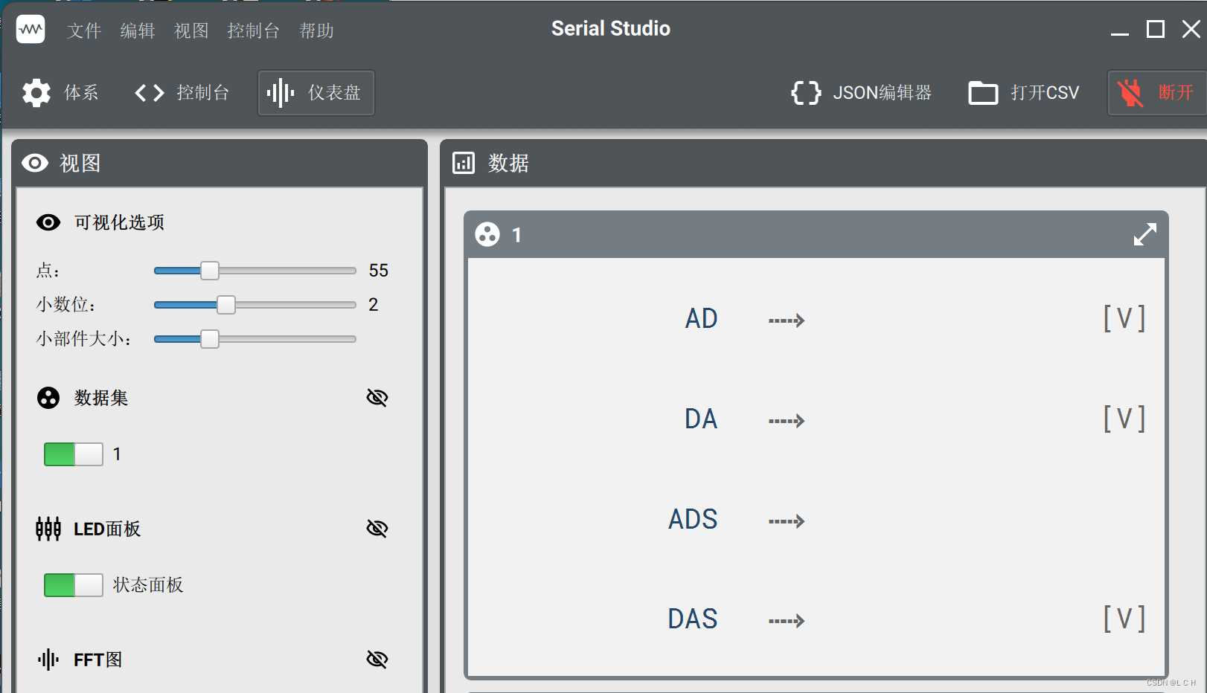Click the eye icon beside 可视化选项
The height and width of the screenshot is (693, 1207).
point(48,222)
